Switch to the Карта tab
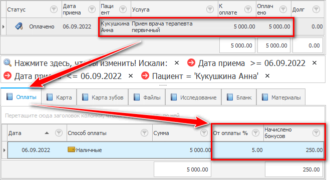This screenshot has width=330, height=180. point(59,97)
